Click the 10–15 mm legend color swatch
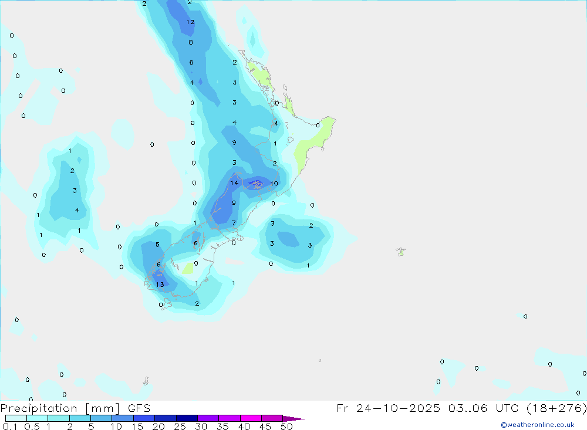This screenshot has width=587, height=430. coord(123,418)
